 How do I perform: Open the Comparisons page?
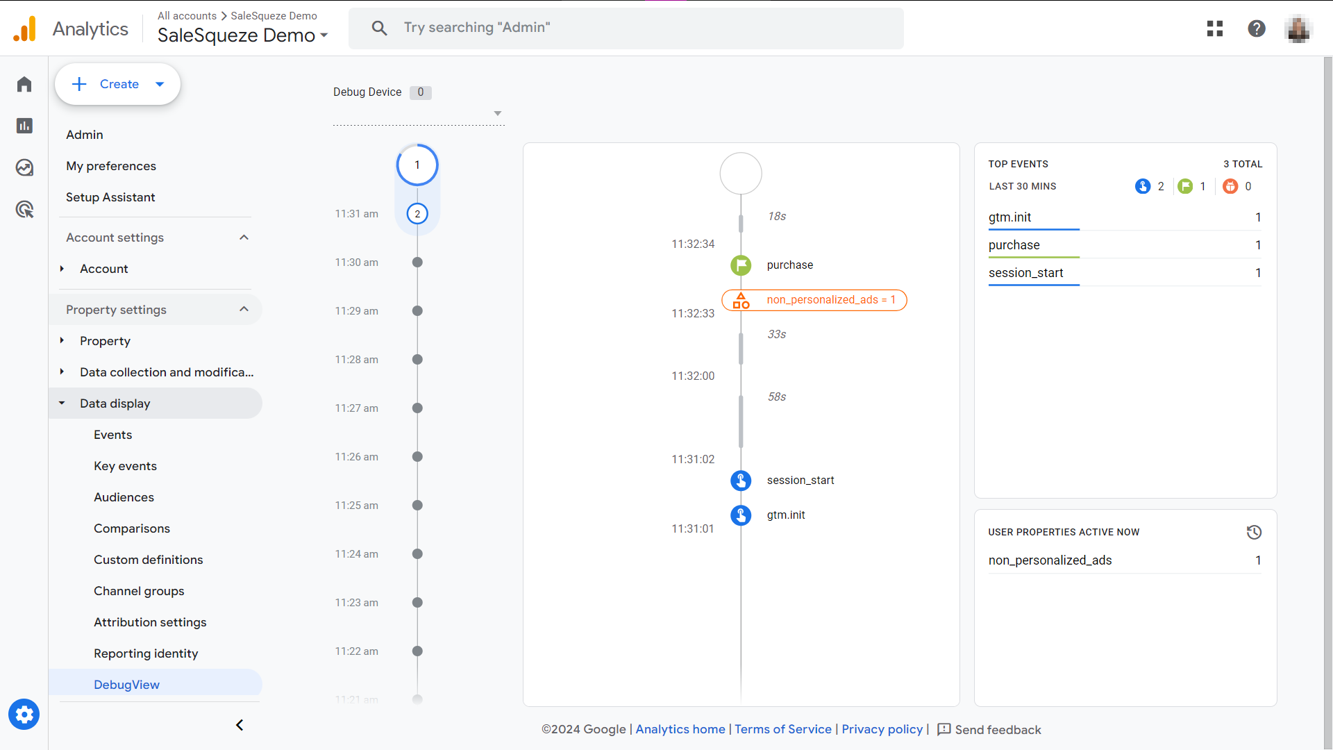click(x=132, y=528)
